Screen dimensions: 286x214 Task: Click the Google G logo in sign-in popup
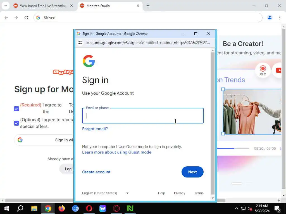point(89,61)
